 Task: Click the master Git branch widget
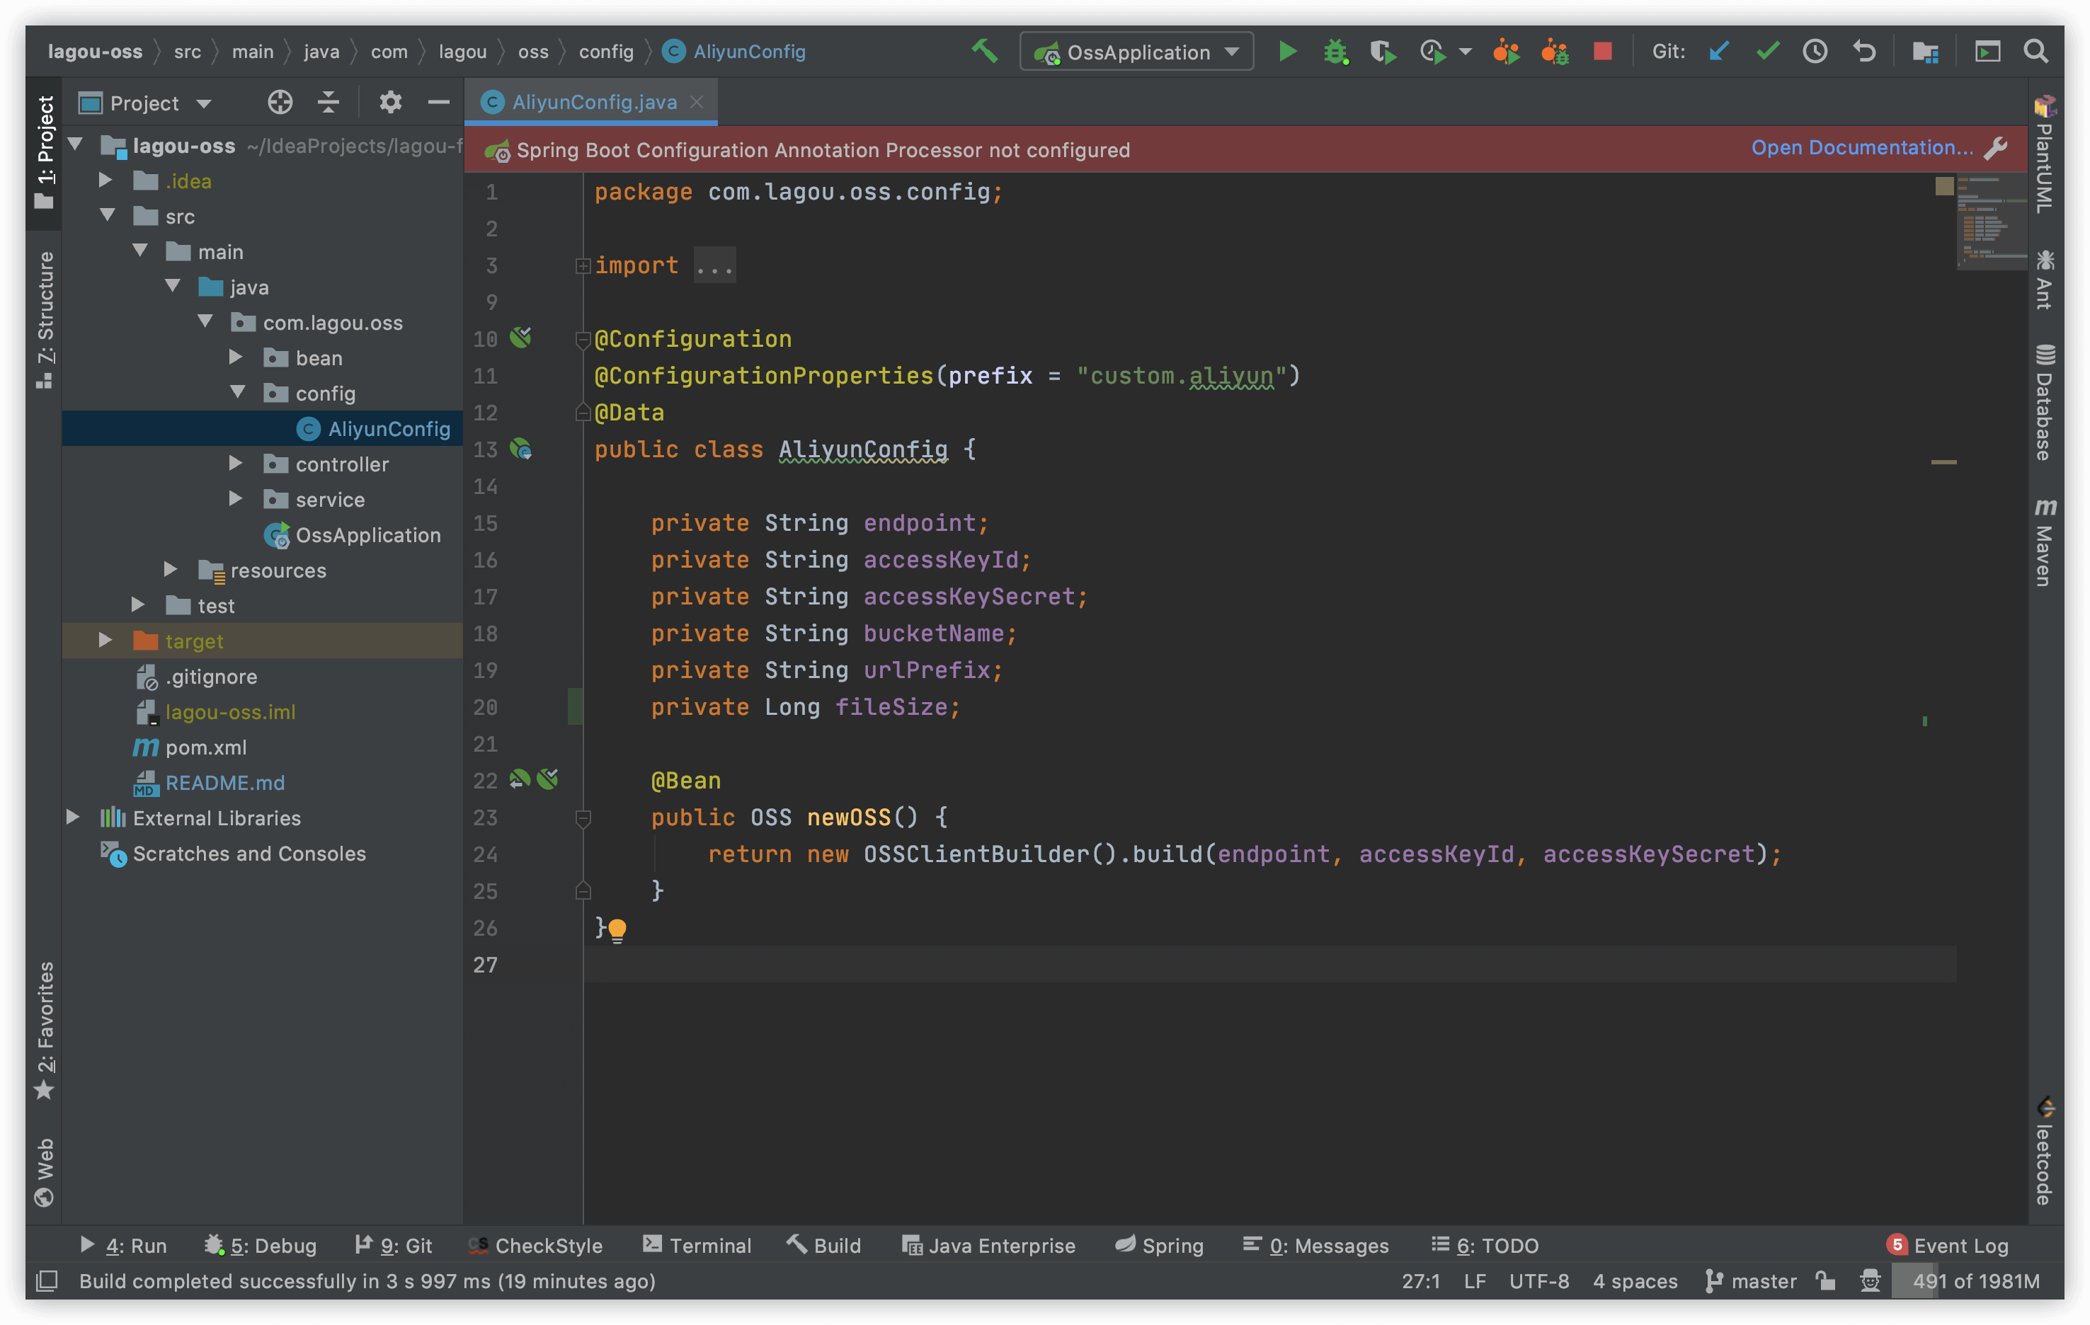click(x=1751, y=1280)
